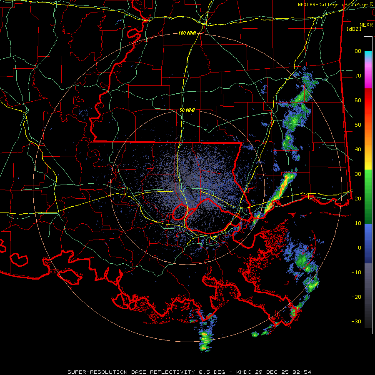This screenshot has width=375, height=375.
Task: Click the "NEXR" label above the legend
Action: pos(366,25)
